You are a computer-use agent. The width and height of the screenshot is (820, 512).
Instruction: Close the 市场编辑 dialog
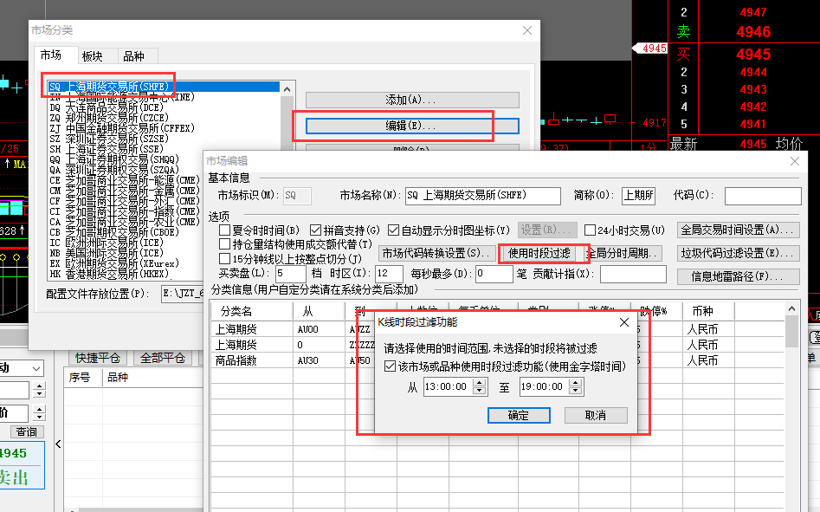click(795, 162)
